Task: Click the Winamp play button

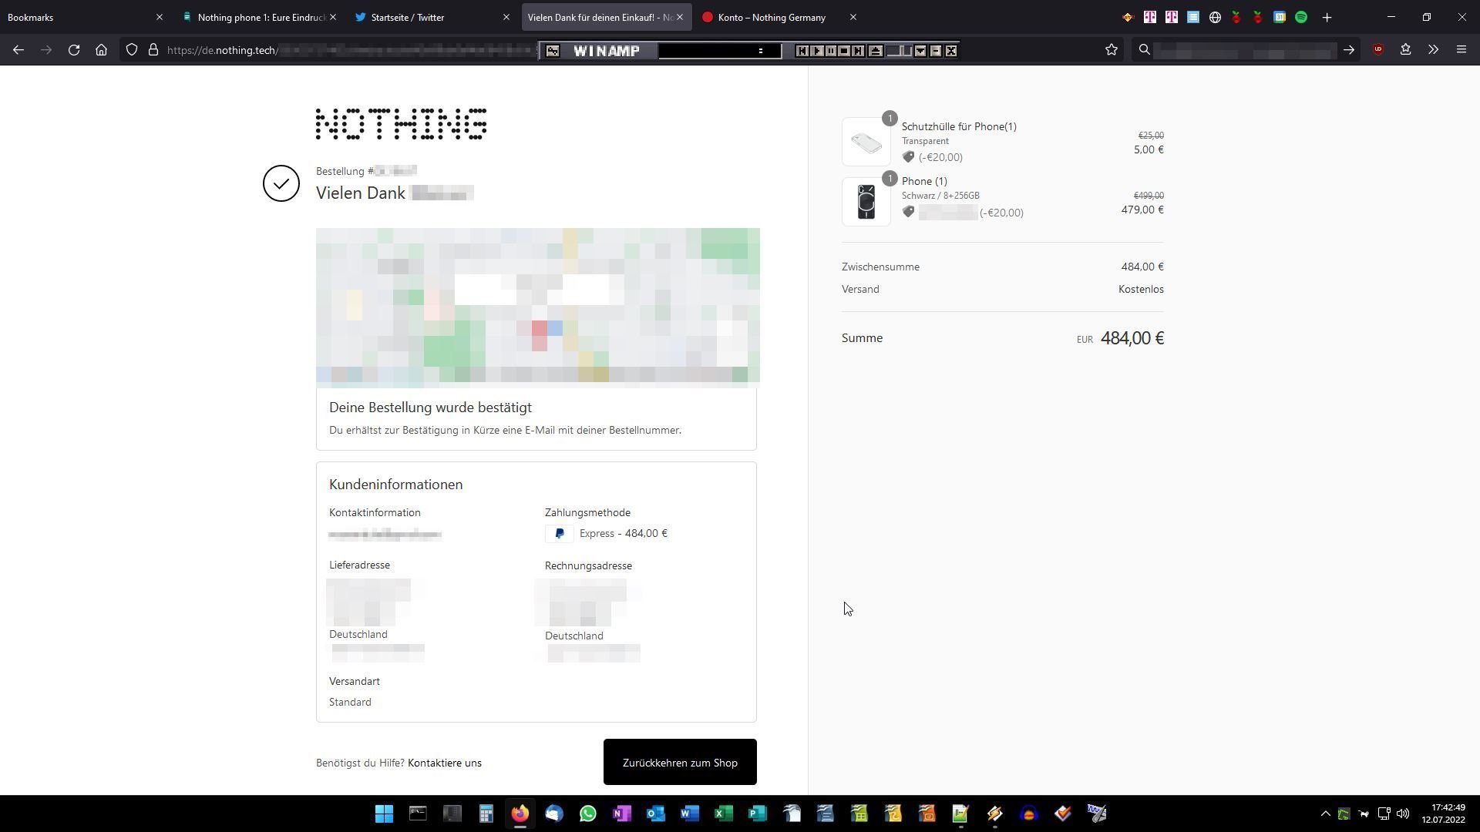Action: (x=816, y=51)
